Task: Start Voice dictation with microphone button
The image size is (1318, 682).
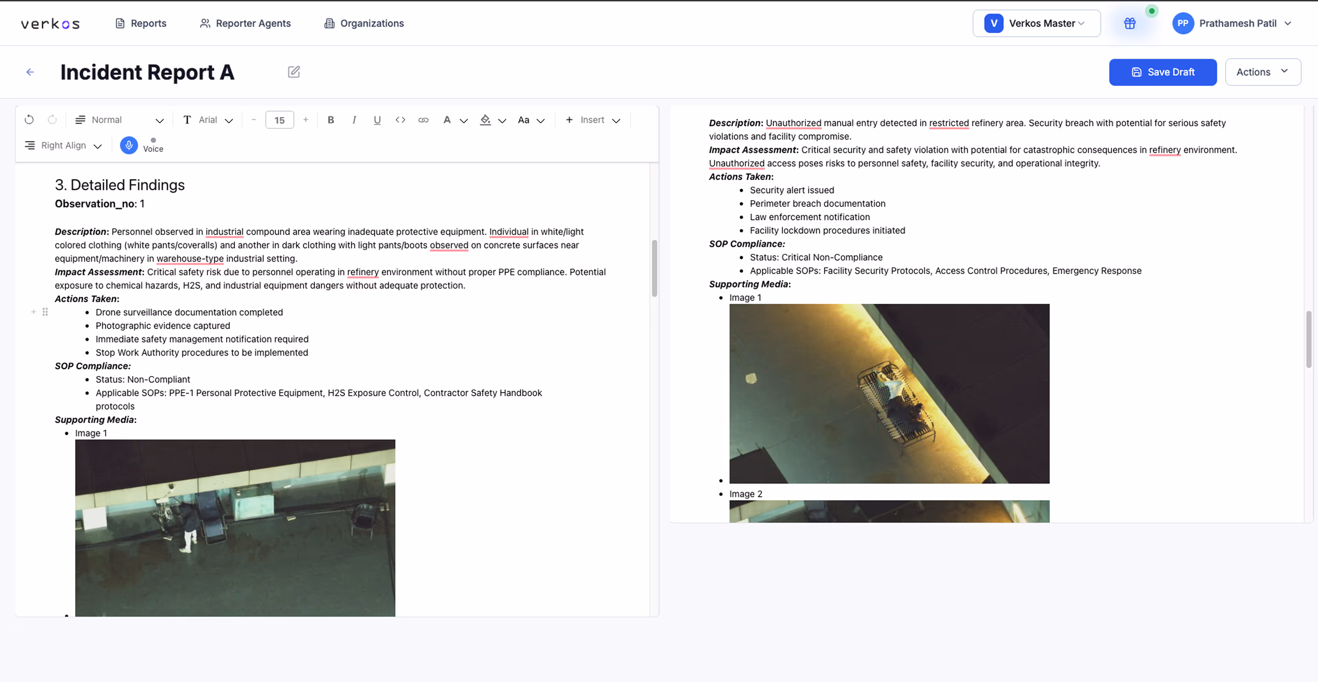Action: click(129, 145)
